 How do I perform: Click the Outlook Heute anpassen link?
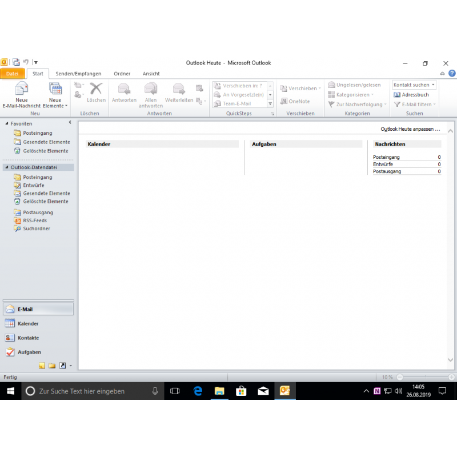point(410,129)
